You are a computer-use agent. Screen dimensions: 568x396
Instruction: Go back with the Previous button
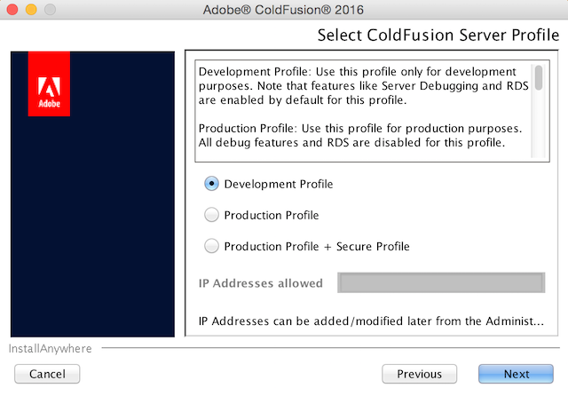pyautogui.click(x=420, y=374)
